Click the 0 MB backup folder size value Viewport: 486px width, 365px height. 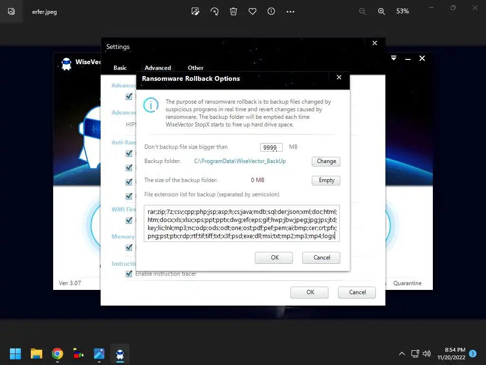coord(258,180)
